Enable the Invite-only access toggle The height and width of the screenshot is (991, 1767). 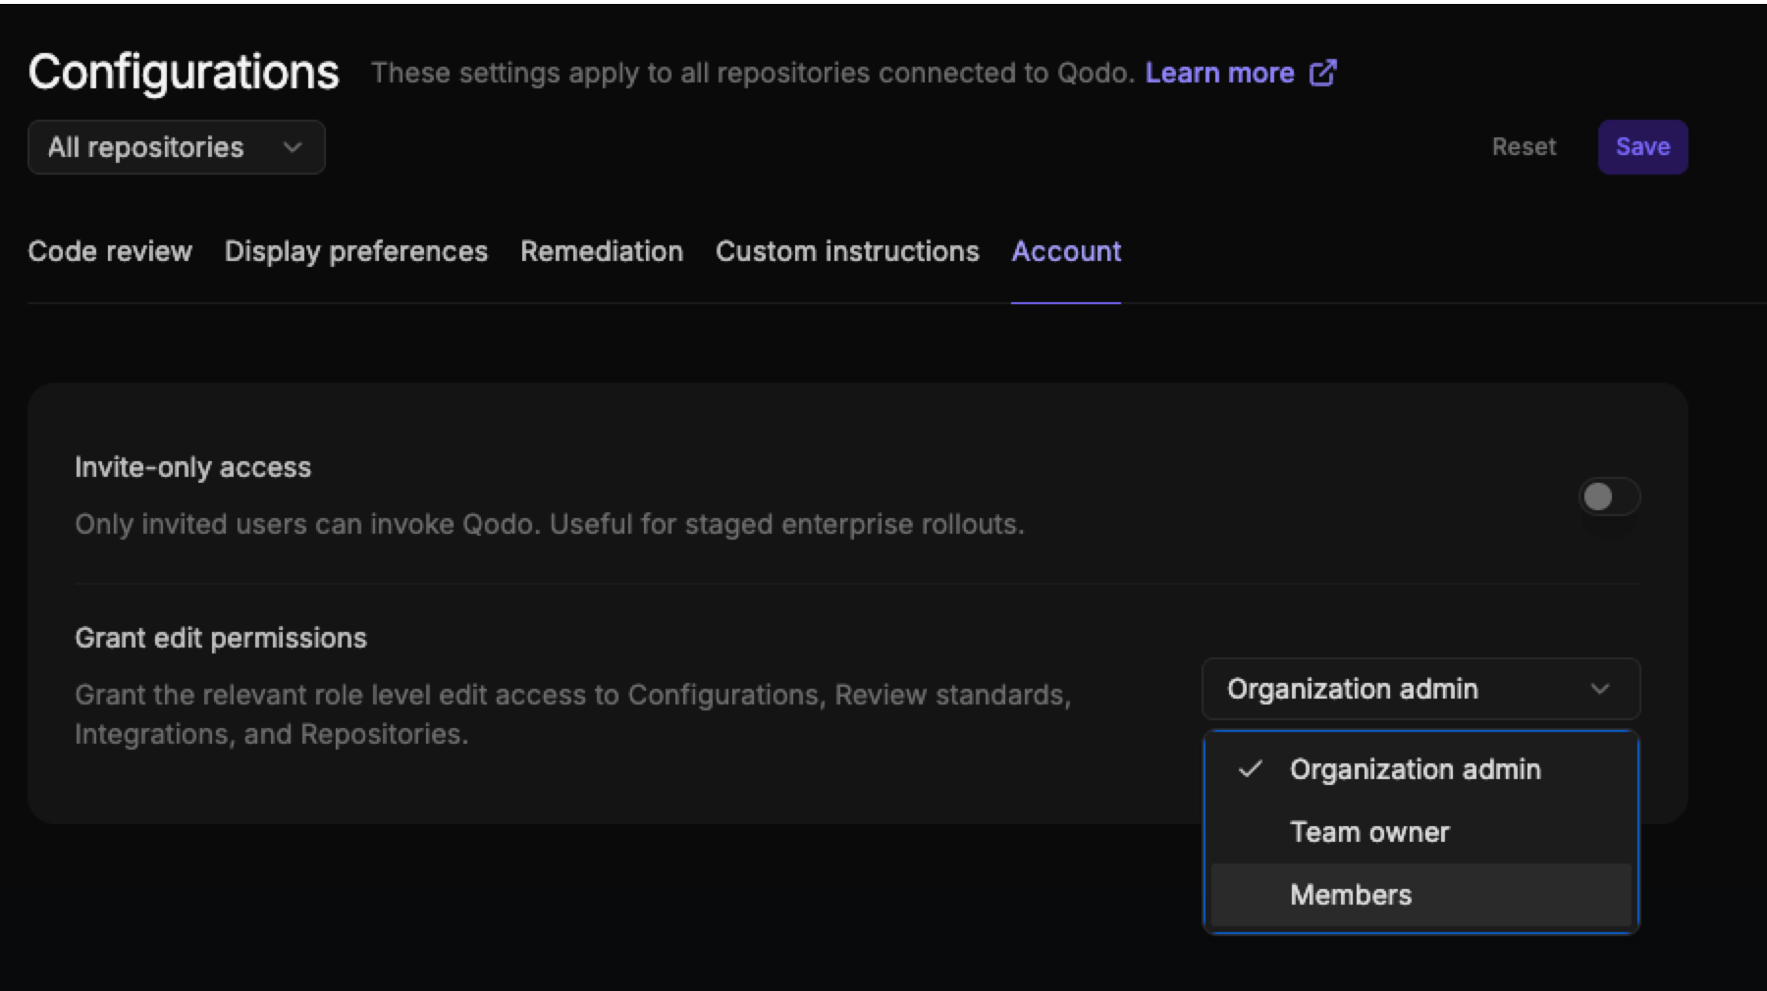[1609, 496]
